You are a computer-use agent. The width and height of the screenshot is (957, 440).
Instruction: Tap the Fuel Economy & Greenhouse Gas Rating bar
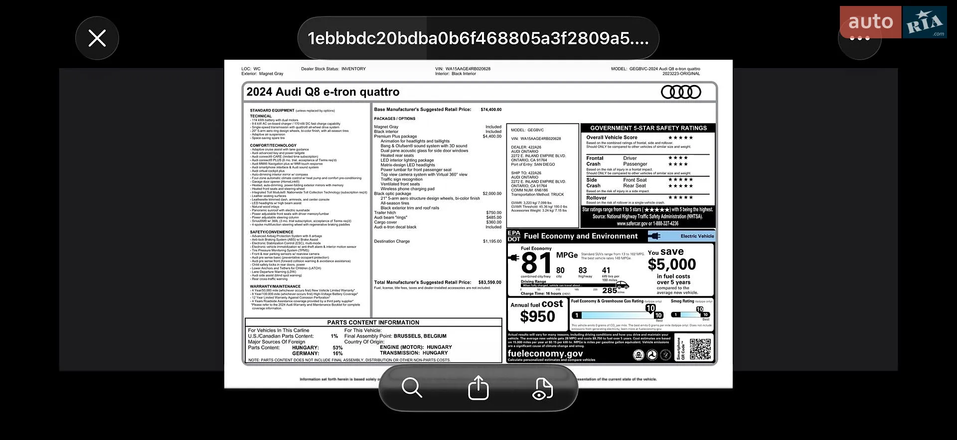click(618, 315)
